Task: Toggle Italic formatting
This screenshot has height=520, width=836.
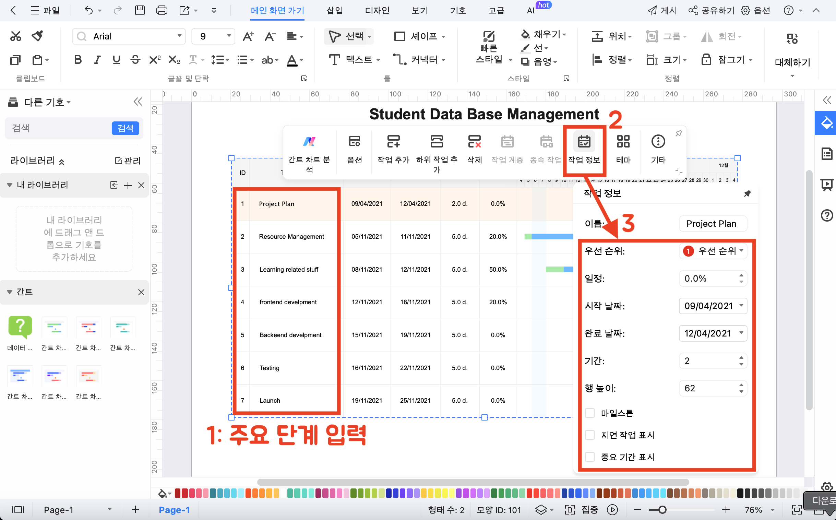Action: (x=97, y=60)
